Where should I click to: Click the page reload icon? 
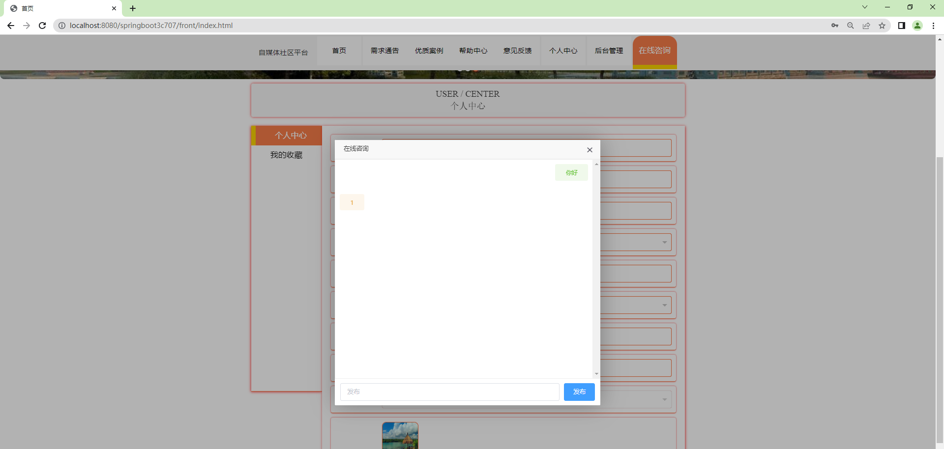[x=42, y=26]
